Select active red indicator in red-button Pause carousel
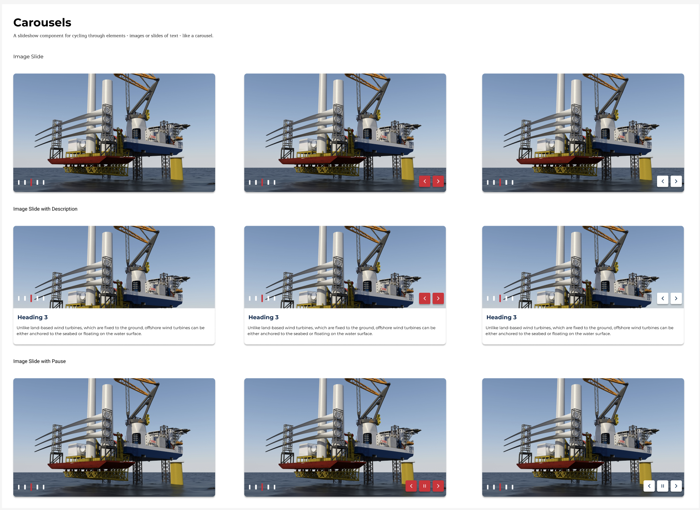700x510 pixels. click(x=262, y=487)
